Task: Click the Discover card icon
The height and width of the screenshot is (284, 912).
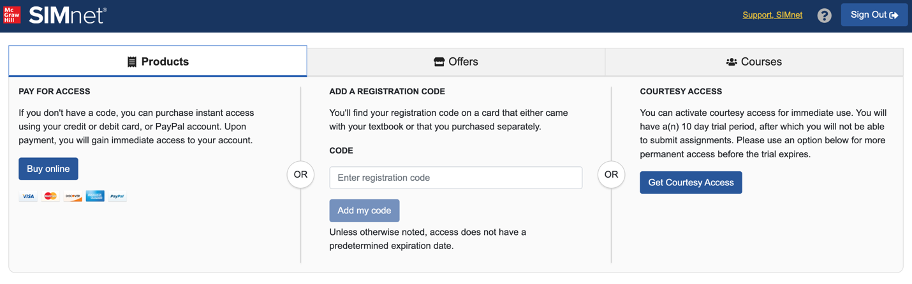Action: (x=73, y=196)
